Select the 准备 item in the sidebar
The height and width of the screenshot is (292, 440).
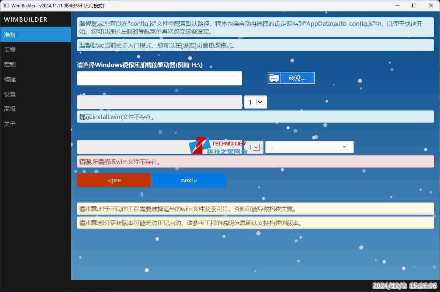[x=35, y=35]
